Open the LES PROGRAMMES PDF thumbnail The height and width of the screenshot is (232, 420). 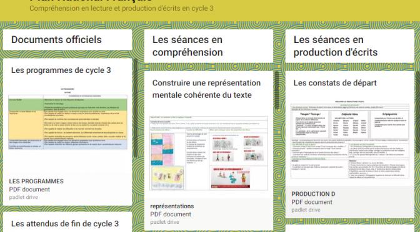pos(67,118)
